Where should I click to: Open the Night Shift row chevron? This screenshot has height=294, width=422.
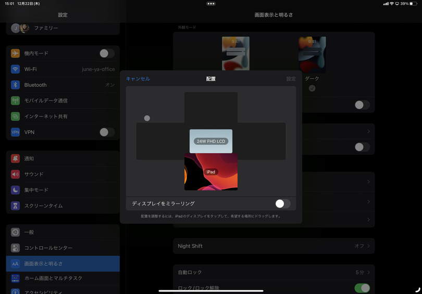(368, 246)
